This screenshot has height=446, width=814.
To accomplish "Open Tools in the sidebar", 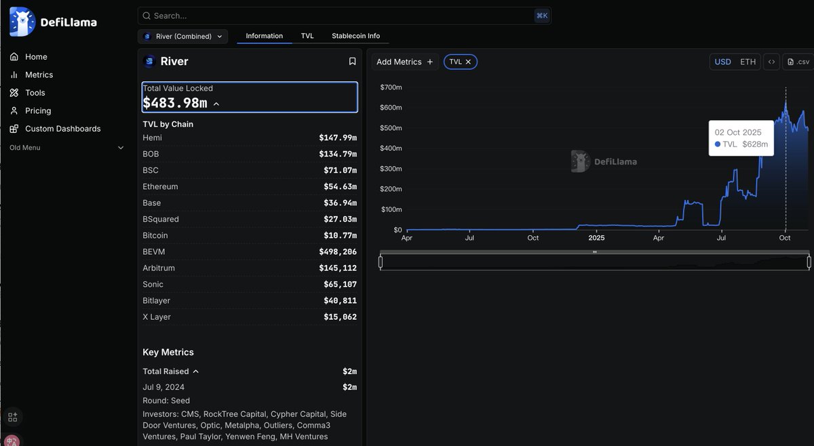I will click(x=35, y=93).
